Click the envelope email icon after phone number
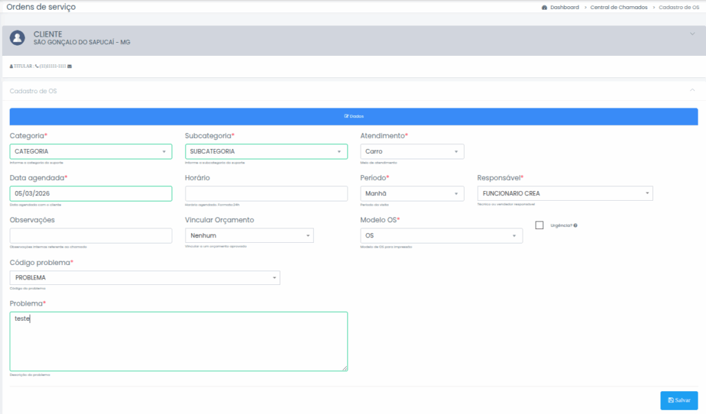 [70, 66]
